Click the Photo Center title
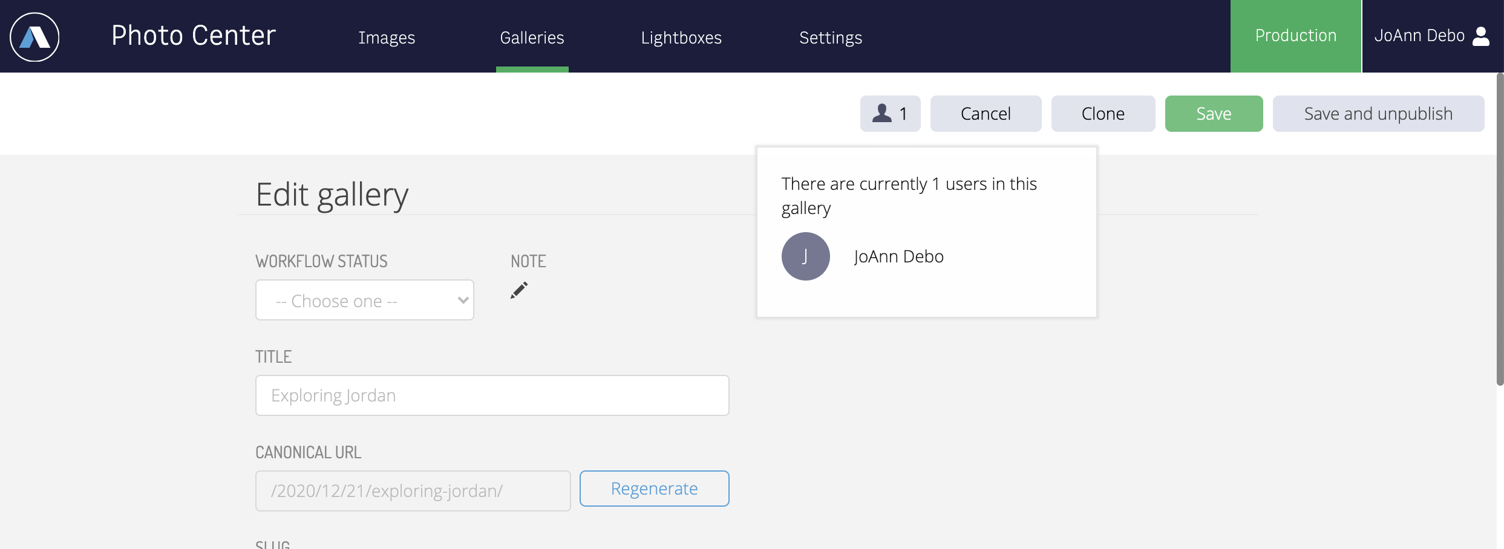The height and width of the screenshot is (549, 1504). click(194, 36)
